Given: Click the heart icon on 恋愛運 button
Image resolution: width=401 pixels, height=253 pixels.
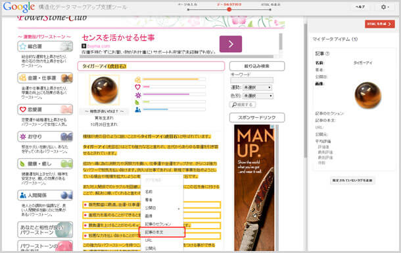Looking at the screenshot, I should click(23, 109).
